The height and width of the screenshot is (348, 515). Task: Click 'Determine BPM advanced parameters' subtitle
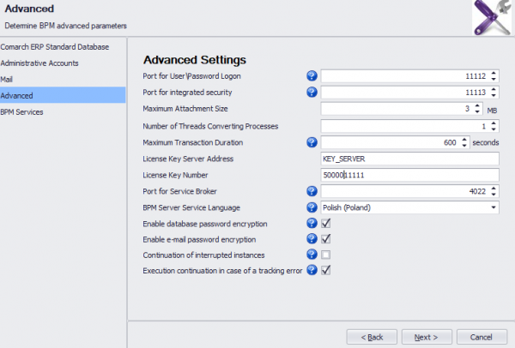click(66, 26)
